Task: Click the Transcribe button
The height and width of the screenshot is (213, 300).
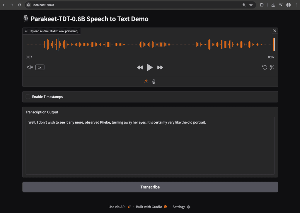Action: coord(150,187)
